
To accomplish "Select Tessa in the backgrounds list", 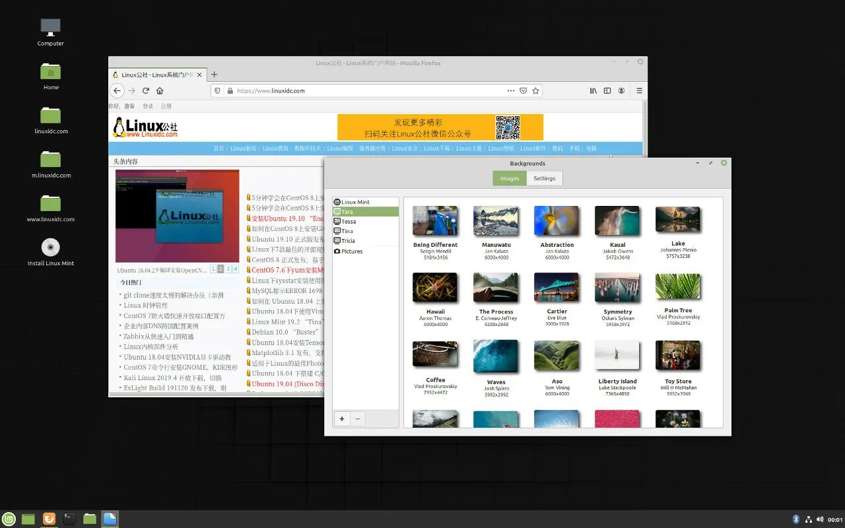I will [x=366, y=222].
